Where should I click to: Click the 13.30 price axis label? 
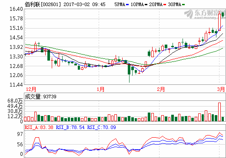tap(16, 57)
